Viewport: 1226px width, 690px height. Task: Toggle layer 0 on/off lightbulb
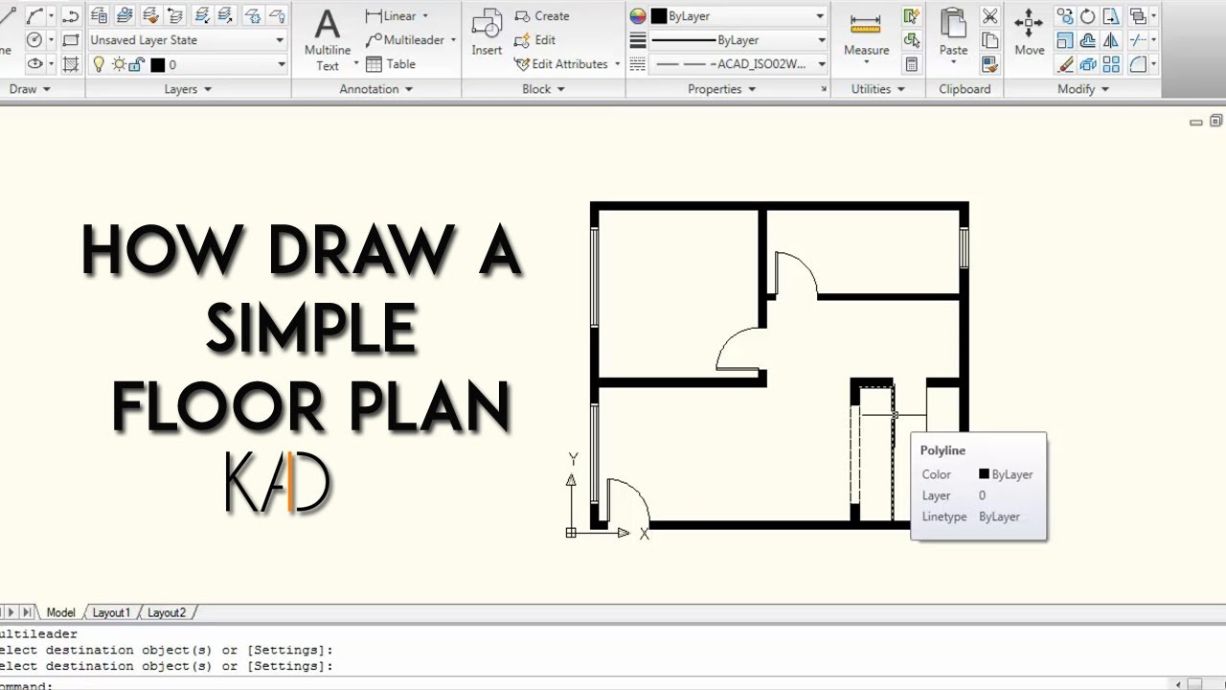pos(98,64)
